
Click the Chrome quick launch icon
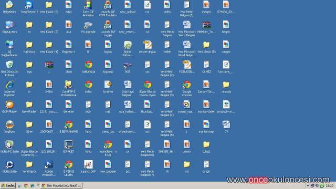pos(26,185)
